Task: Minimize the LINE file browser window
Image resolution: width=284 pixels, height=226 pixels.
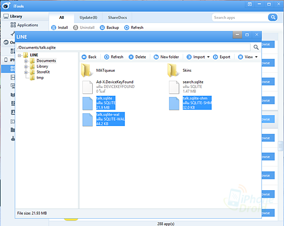Action: click(x=238, y=34)
